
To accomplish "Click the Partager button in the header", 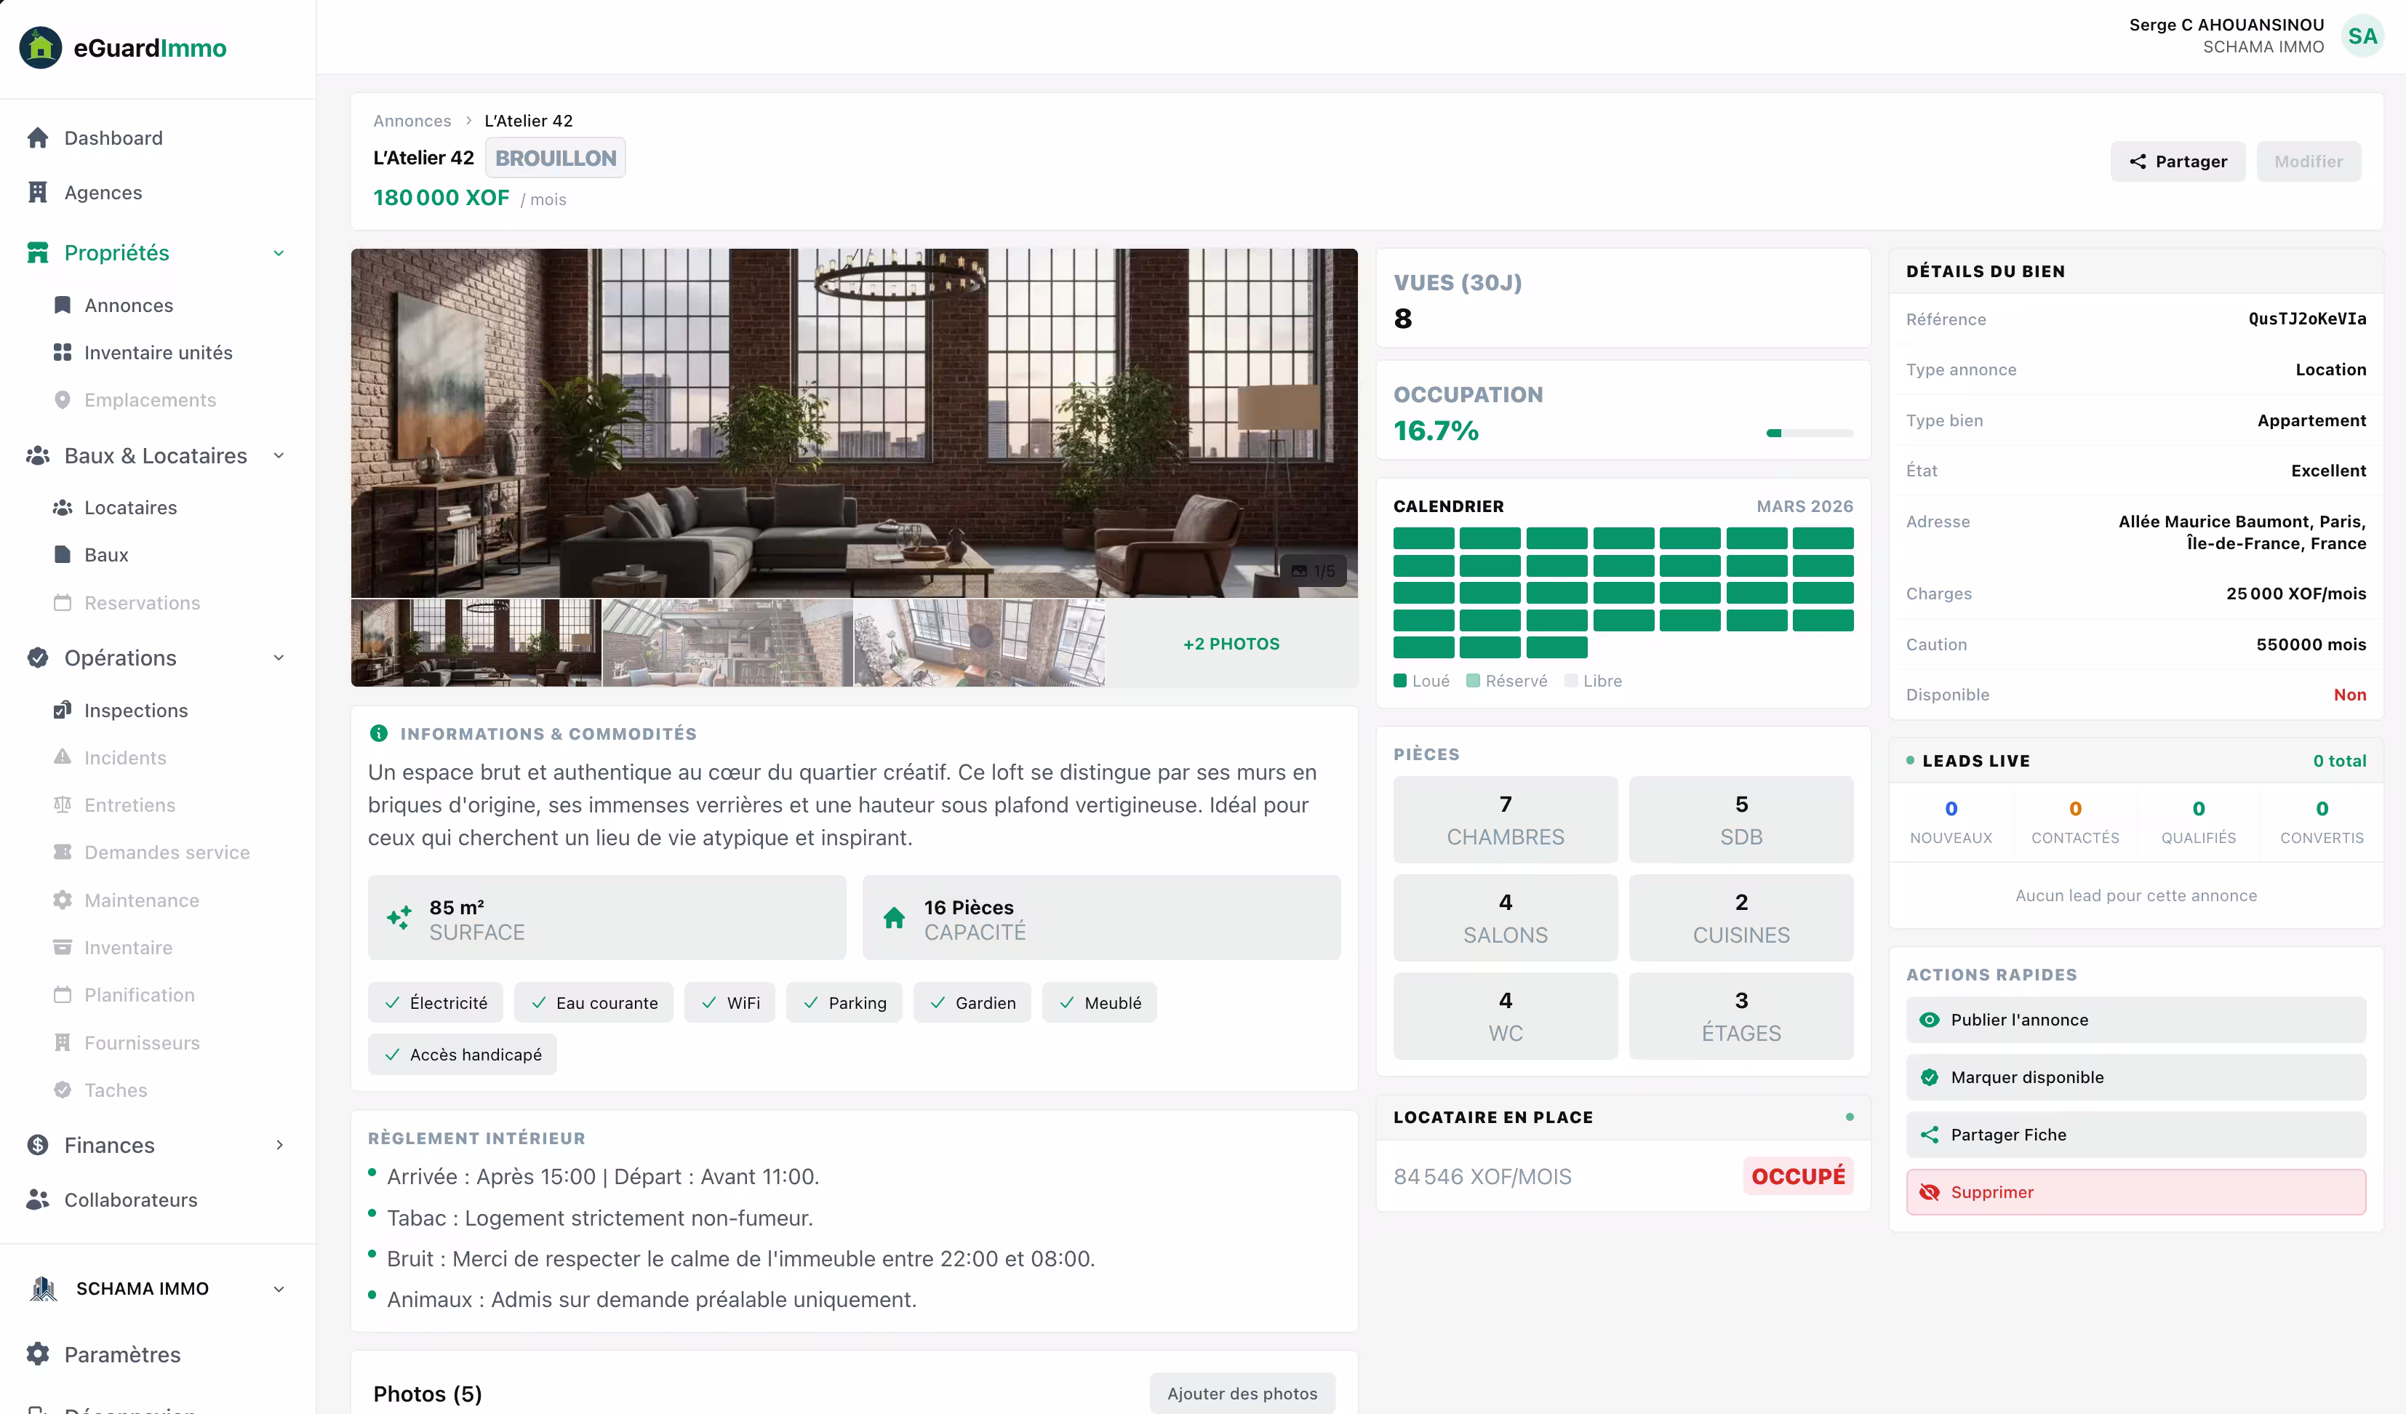I will coord(2178,161).
